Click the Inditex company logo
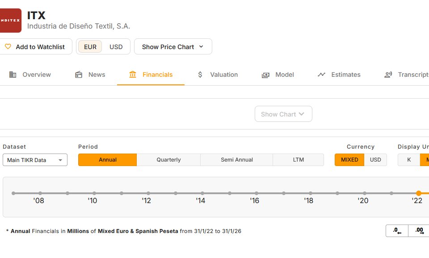Viewport: 429px width, 258px height. [x=10, y=21]
